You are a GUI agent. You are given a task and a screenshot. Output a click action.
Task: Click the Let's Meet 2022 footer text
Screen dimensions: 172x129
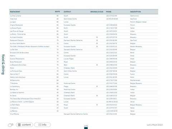point(155,125)
